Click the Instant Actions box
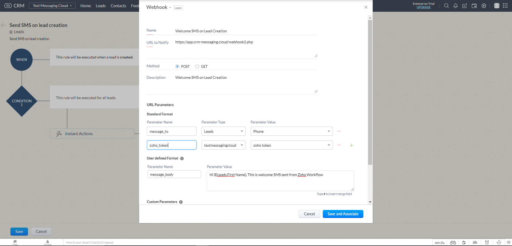 coord(92,134)
